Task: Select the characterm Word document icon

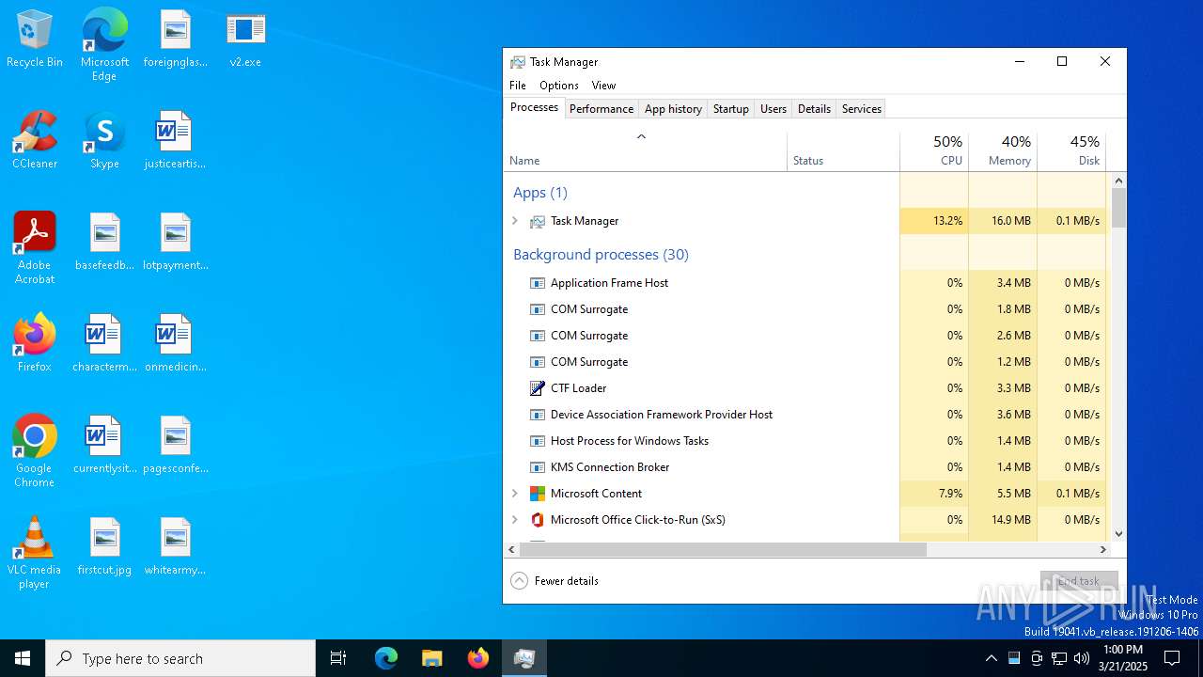Action: coord(104,335)
